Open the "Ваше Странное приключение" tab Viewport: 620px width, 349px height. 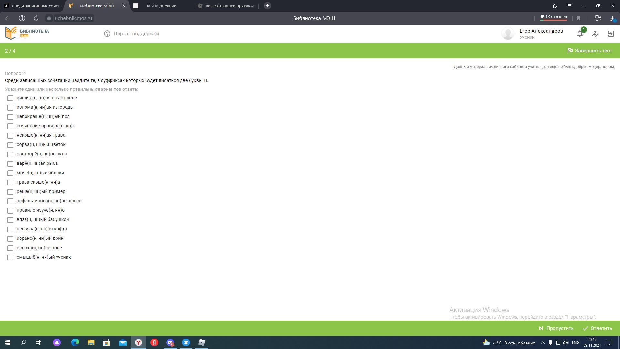point(230,6)
